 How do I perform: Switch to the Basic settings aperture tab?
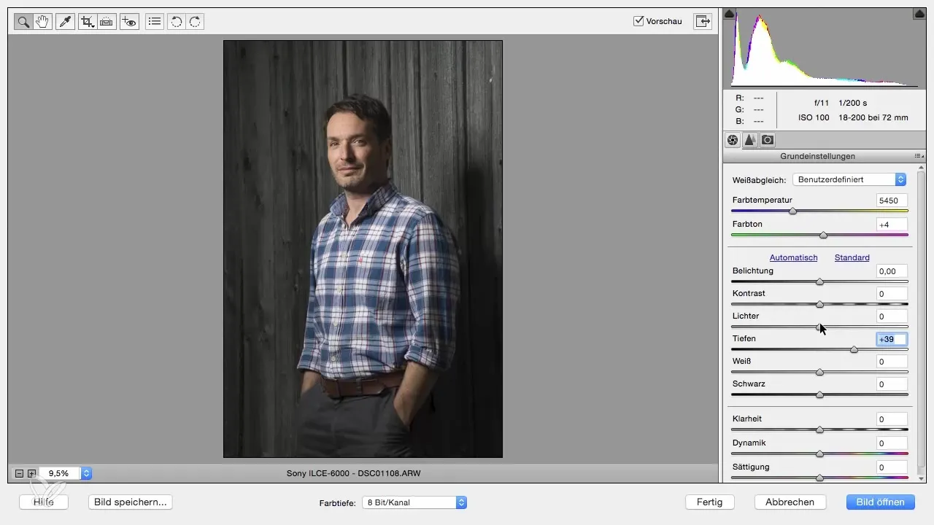point(733,140)
